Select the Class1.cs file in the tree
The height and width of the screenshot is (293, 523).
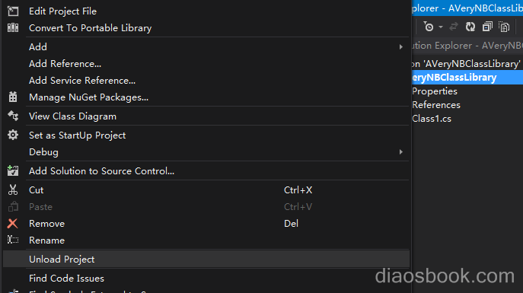click(432, 119)
